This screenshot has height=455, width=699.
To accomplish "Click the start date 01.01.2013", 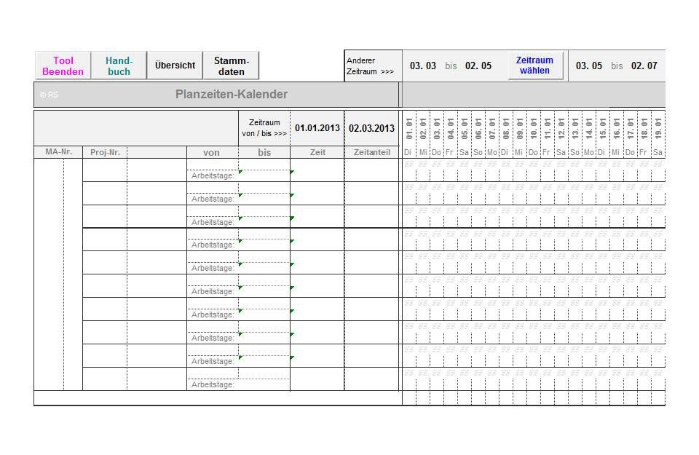I will click(x=317, y=128).
